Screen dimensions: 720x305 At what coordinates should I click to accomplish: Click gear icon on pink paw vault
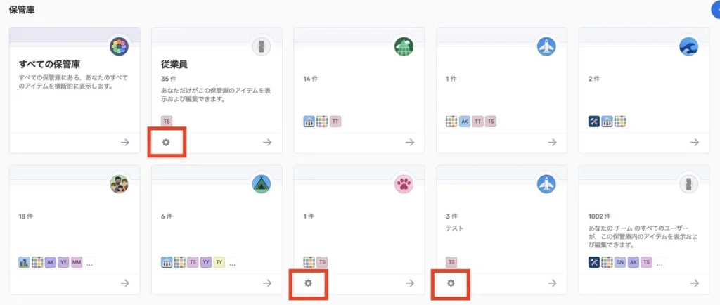click(308, 283)
